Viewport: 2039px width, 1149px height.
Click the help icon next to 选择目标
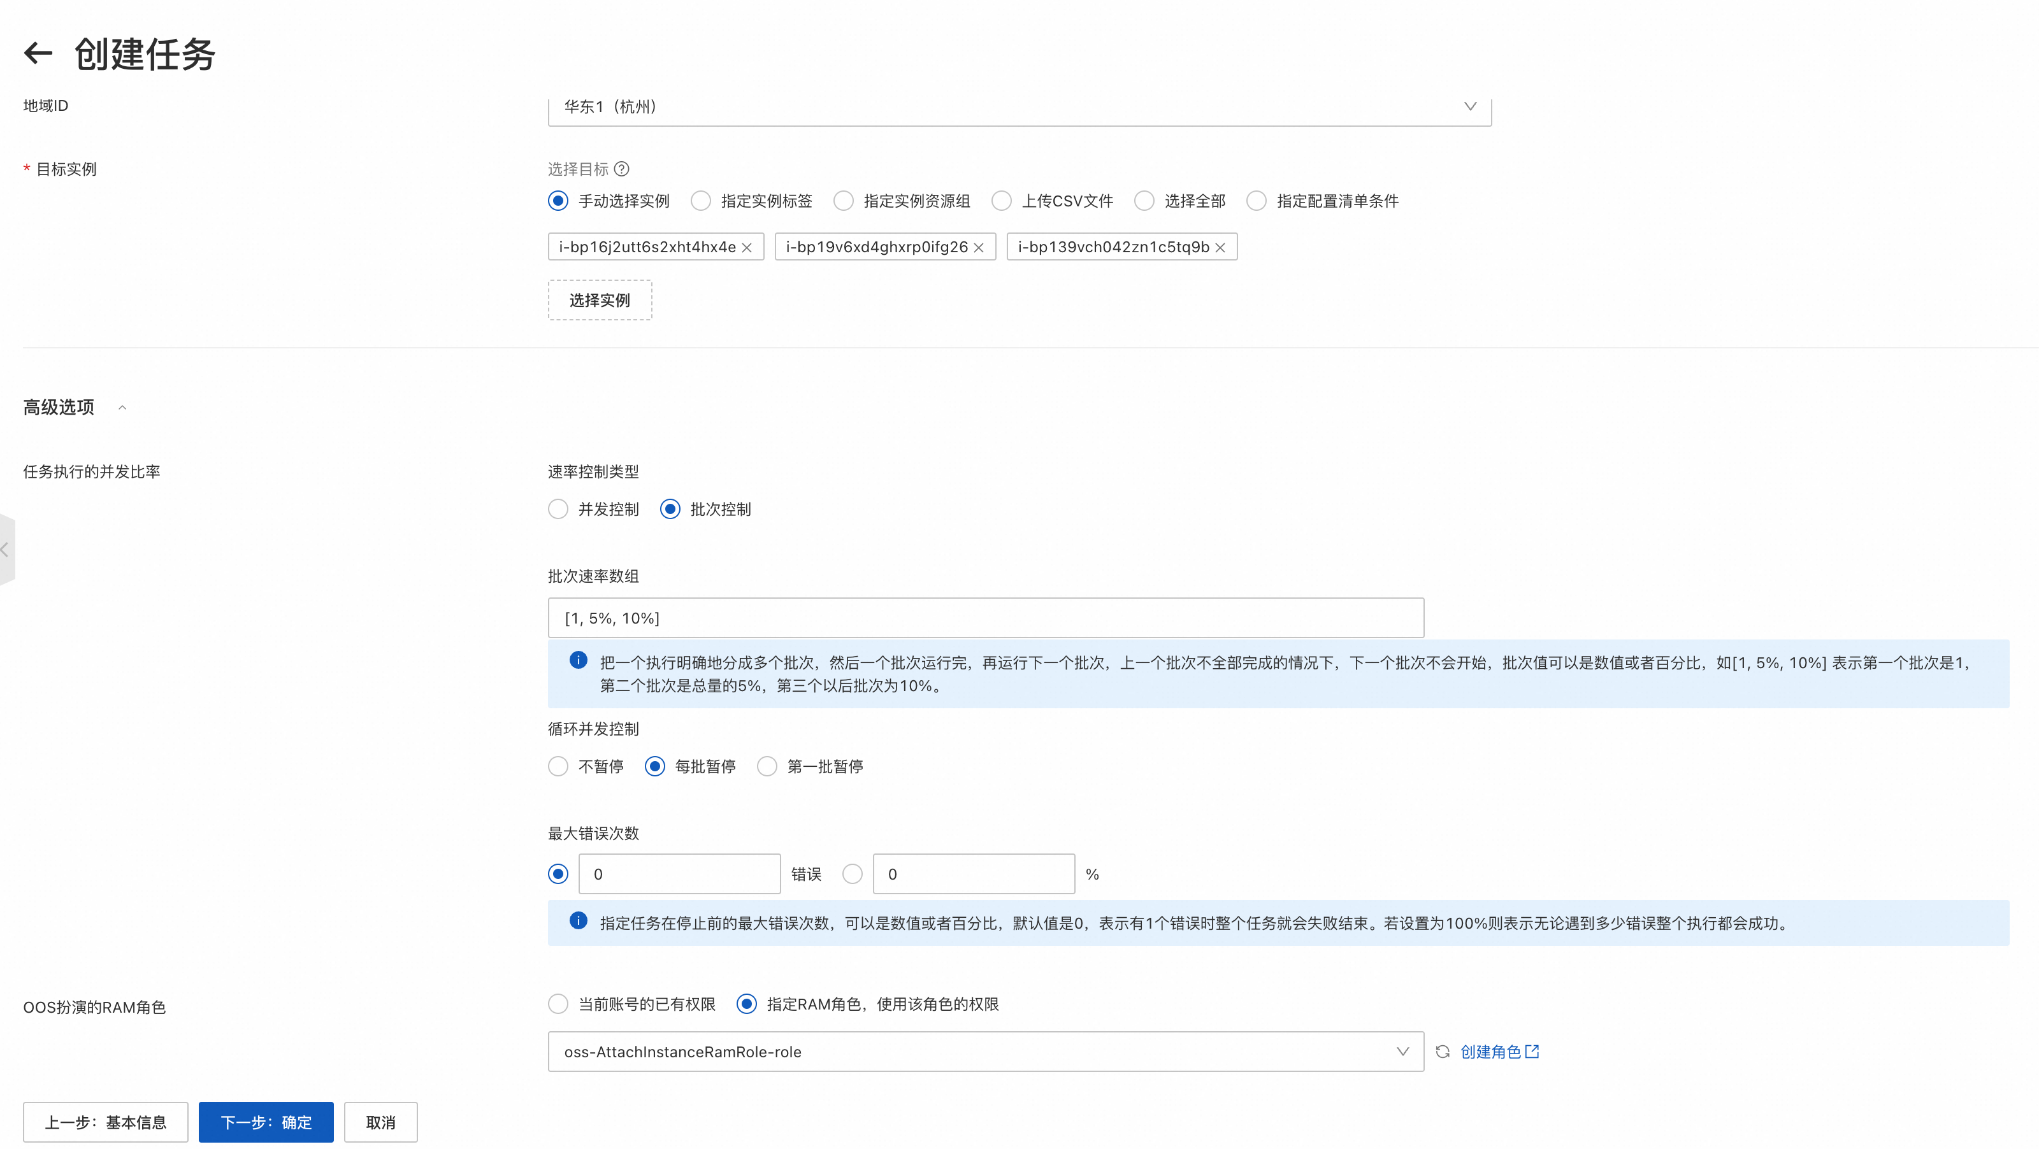click(622, 169)
